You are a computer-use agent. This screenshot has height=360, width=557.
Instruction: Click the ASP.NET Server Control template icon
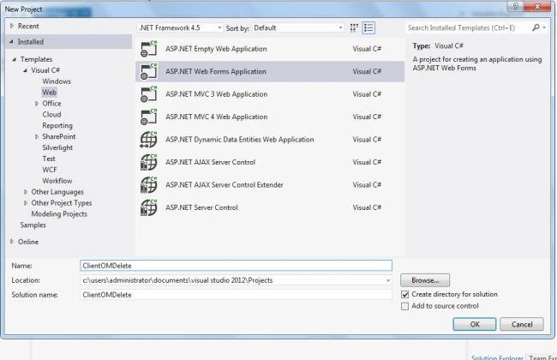[148, 208]
